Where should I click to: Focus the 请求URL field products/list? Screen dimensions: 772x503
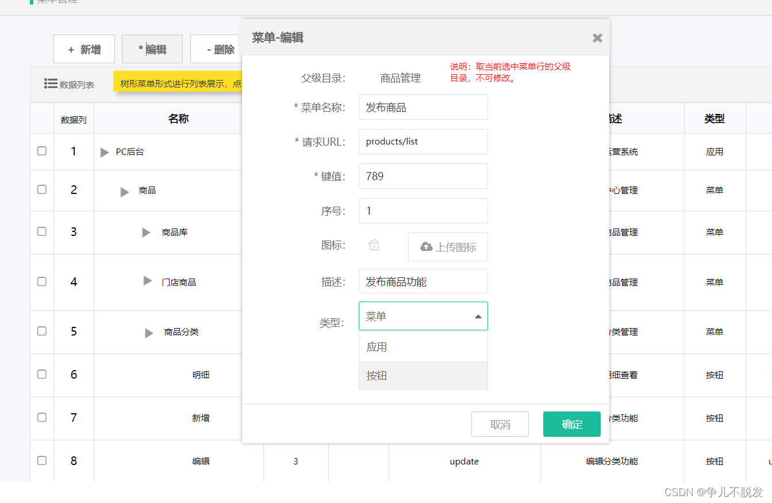[423, 142]
